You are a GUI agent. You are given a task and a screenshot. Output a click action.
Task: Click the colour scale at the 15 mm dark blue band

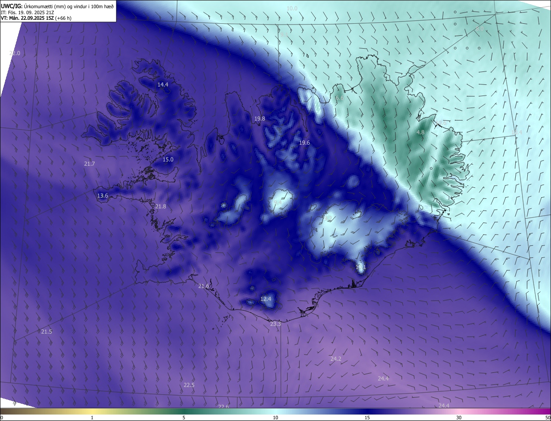(x=367, y=412)
